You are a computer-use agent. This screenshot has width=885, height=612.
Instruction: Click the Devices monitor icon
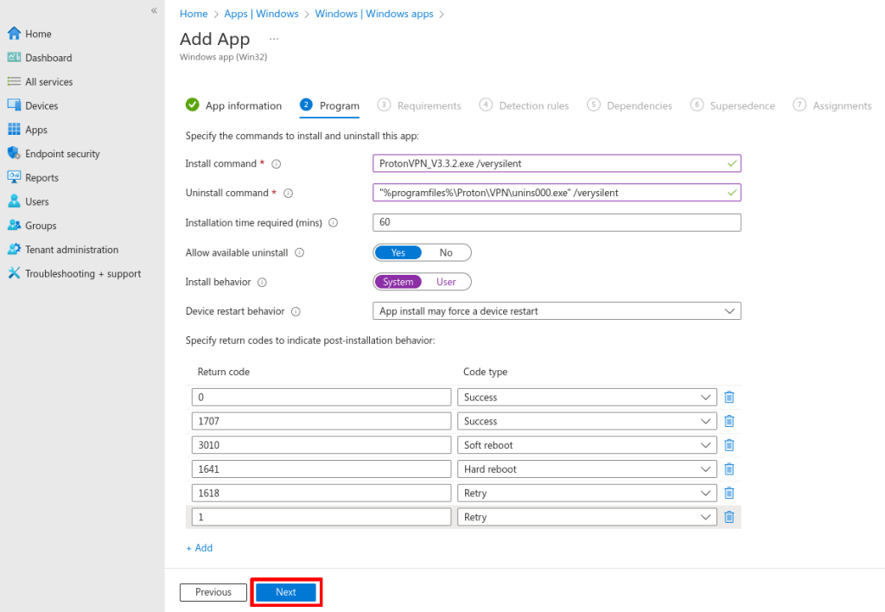[14, 105]
